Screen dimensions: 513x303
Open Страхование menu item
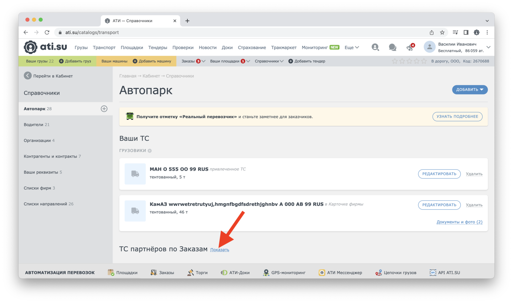pos(252,47)
